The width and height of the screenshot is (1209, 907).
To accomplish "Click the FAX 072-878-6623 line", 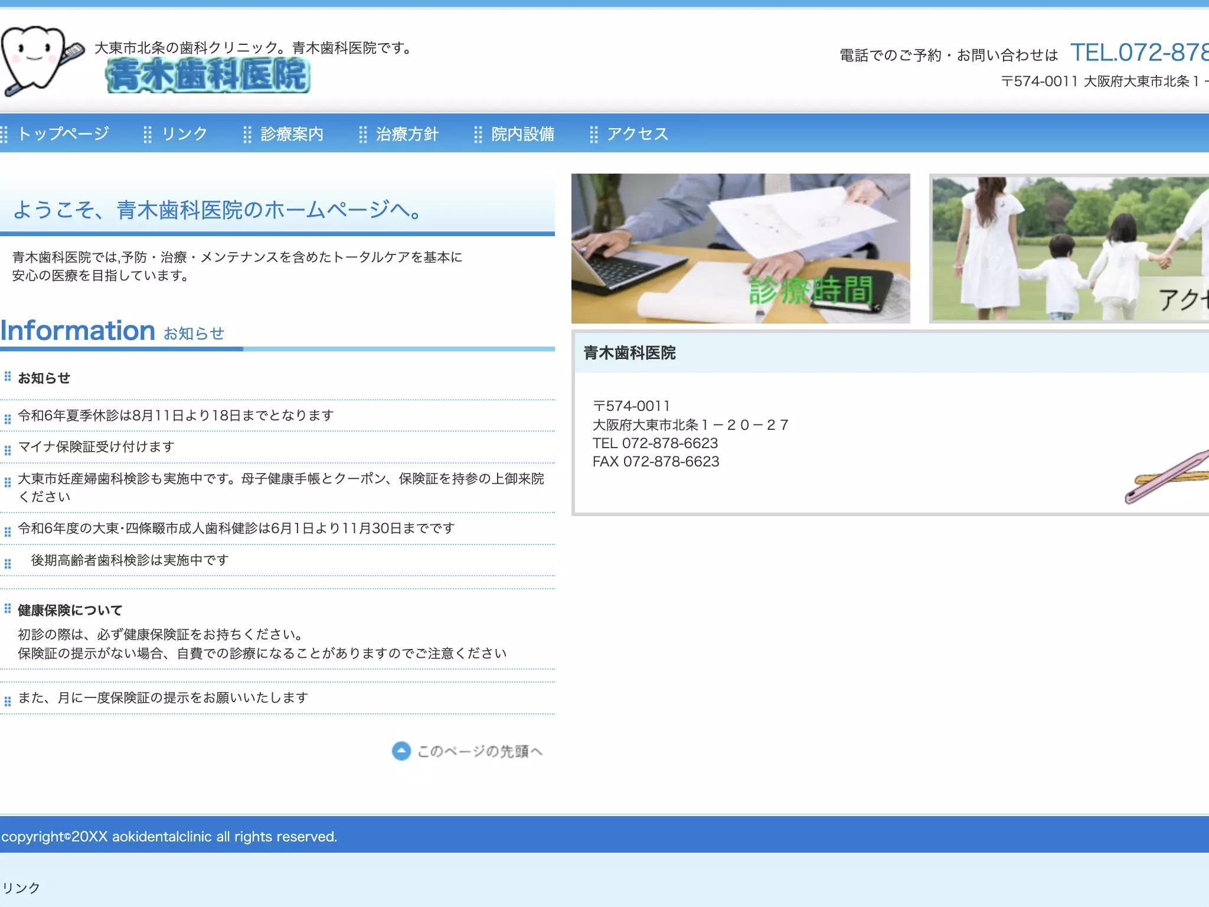I will point(656,461).
